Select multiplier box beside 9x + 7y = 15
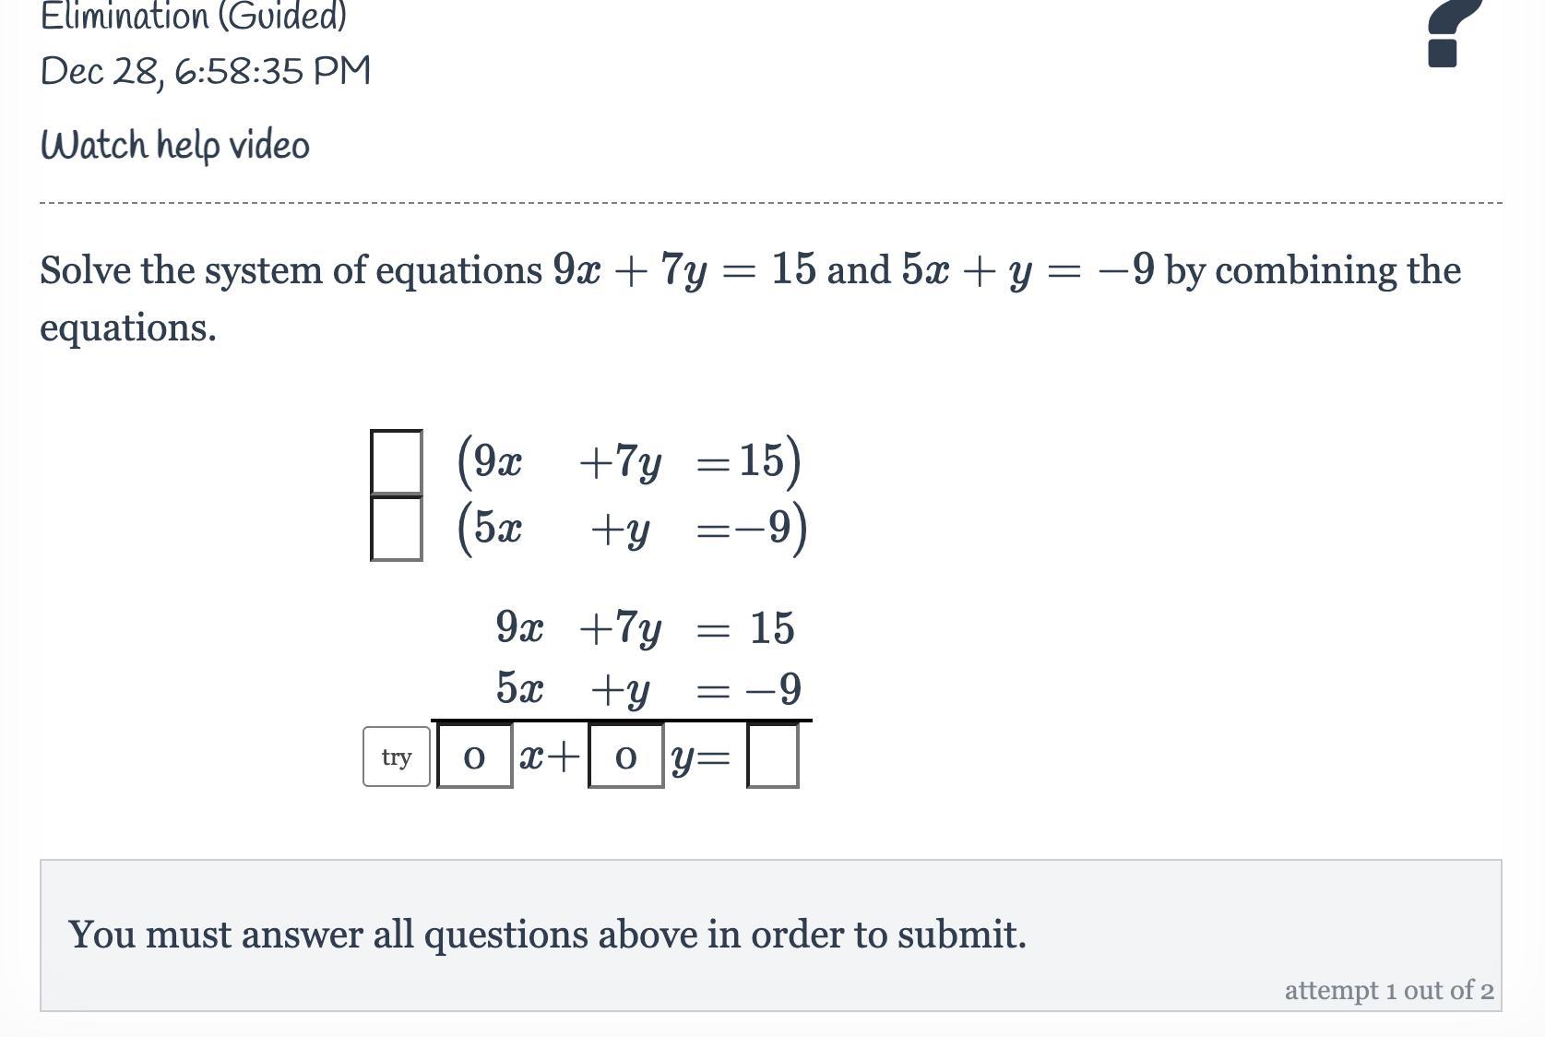Screen dimensions: 1545x1037 (397, 461)
